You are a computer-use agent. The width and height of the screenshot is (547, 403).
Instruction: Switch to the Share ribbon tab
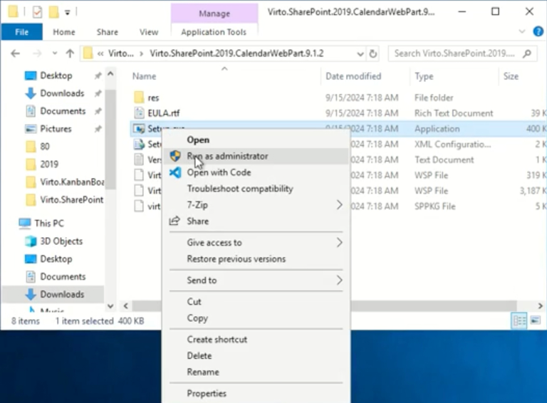[107, 32]
